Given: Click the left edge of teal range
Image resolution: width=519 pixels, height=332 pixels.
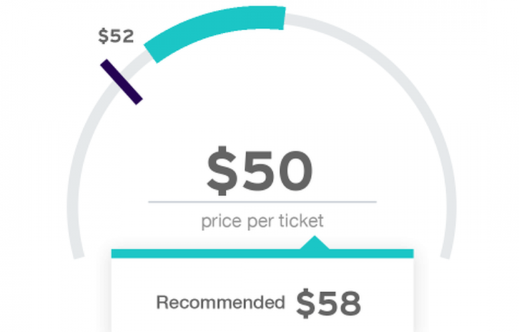Looking at the screenshot, I should [150, 54].
